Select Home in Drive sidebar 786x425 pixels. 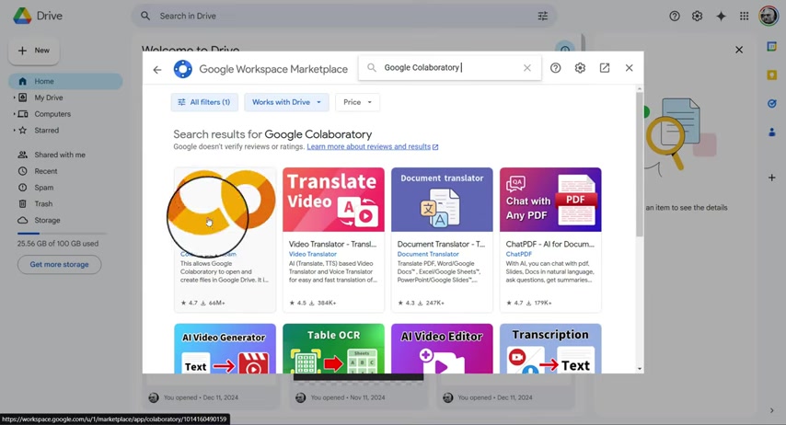click(x=65, y=81)
